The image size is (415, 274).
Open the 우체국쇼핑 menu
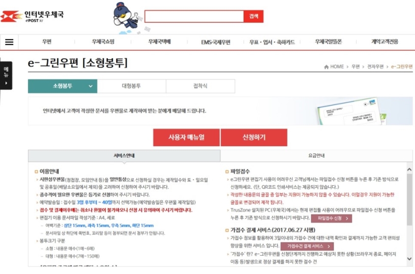click(x=103, y=42)
